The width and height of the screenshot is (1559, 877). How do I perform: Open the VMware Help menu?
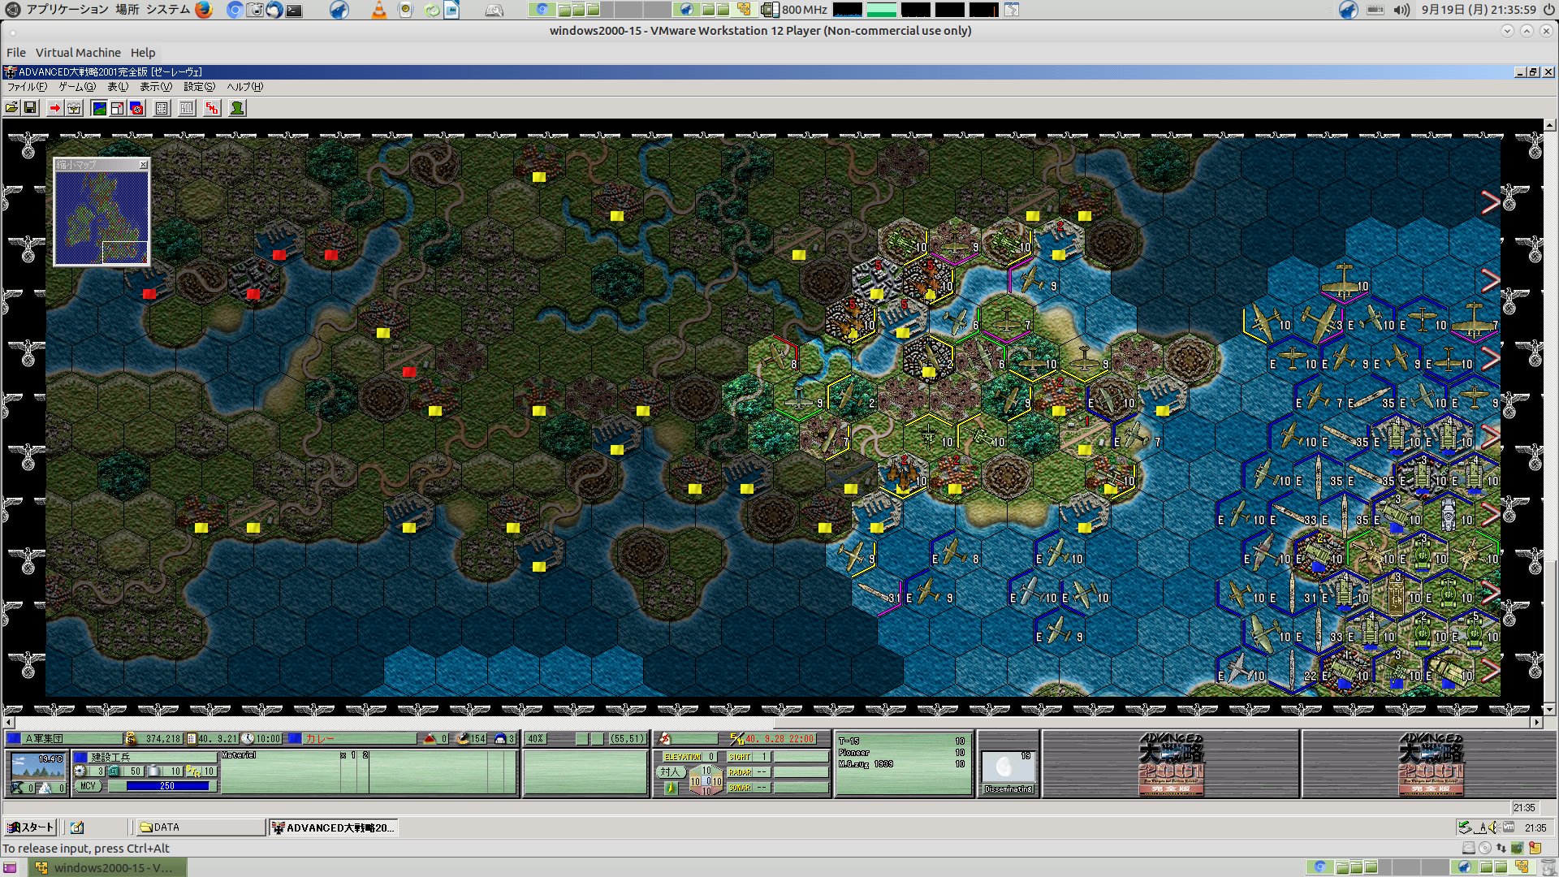[x=143, y=53]
